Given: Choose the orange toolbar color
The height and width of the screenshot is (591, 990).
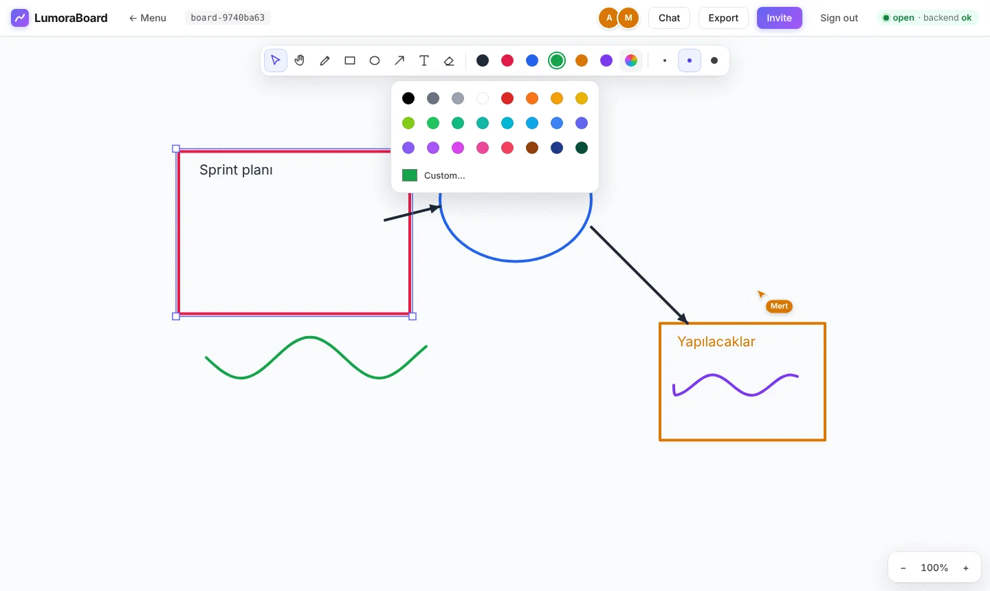Looking at the screenshot, I should tap(582, 60).
